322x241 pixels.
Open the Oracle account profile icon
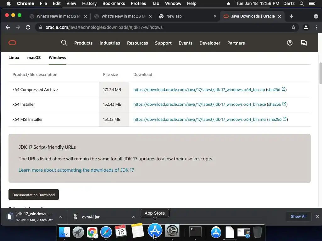coord(290,43)
